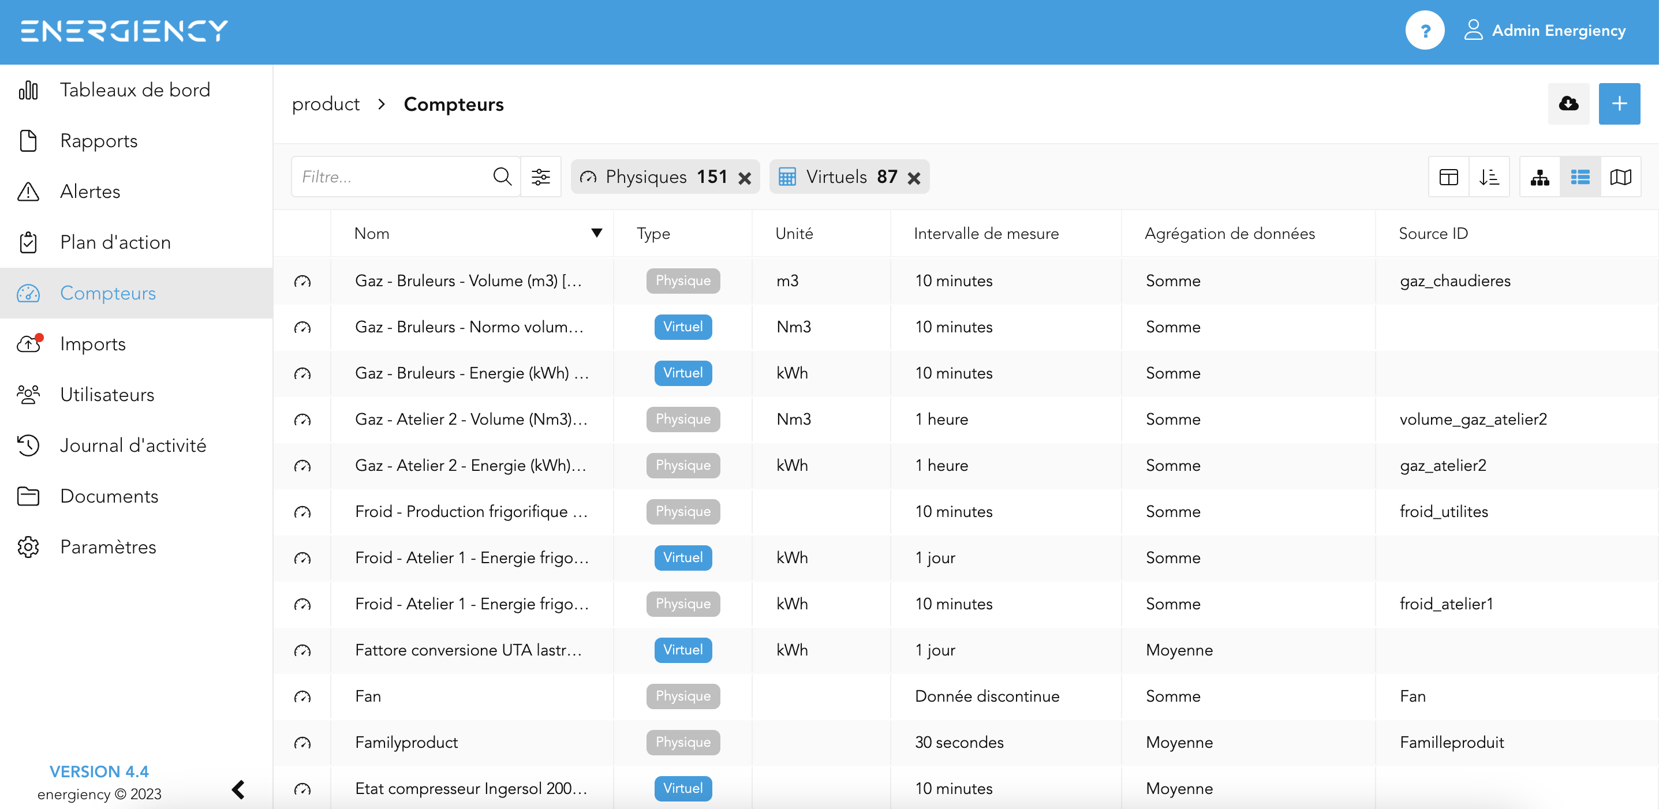Open Journal d'activité
Screen dimensions: 1659x809
pyautogui.click(x=136, y=445)
